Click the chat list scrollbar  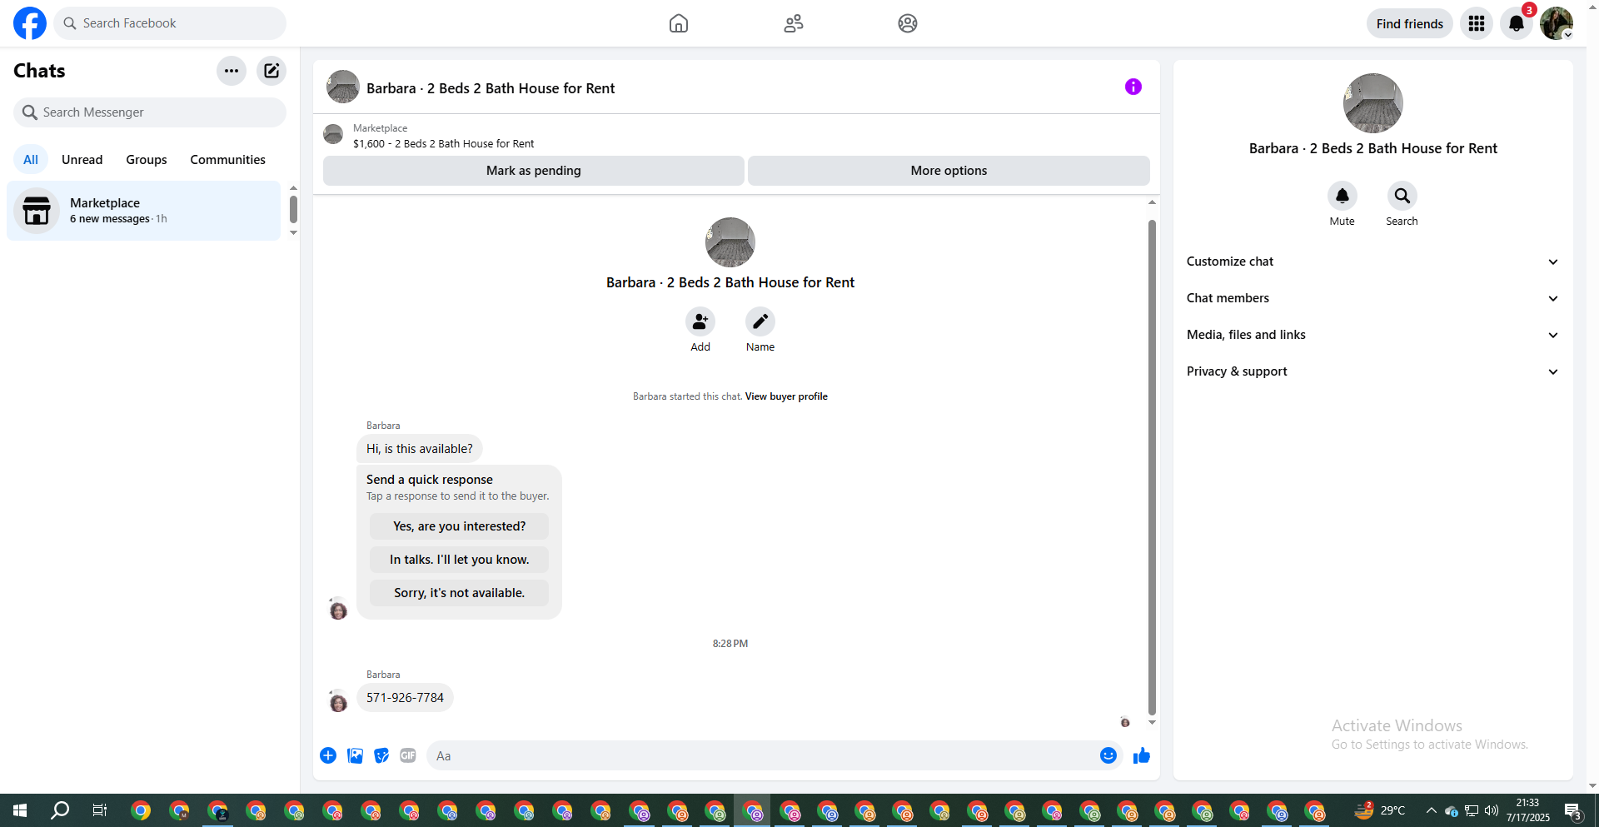pyautogui.click(x=293, y=210)
